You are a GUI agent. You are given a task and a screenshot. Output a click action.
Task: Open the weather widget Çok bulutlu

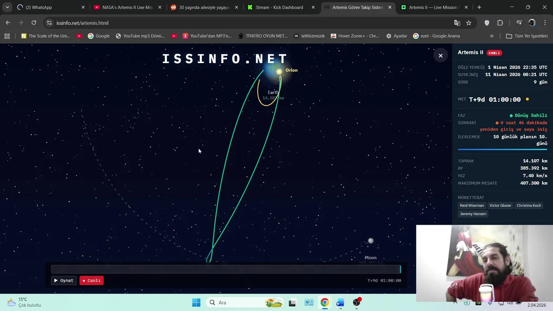point(24,302)
